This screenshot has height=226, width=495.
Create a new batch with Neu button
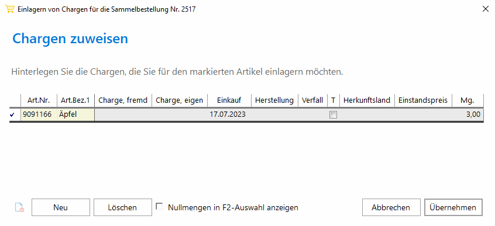[x=61, y=207]
